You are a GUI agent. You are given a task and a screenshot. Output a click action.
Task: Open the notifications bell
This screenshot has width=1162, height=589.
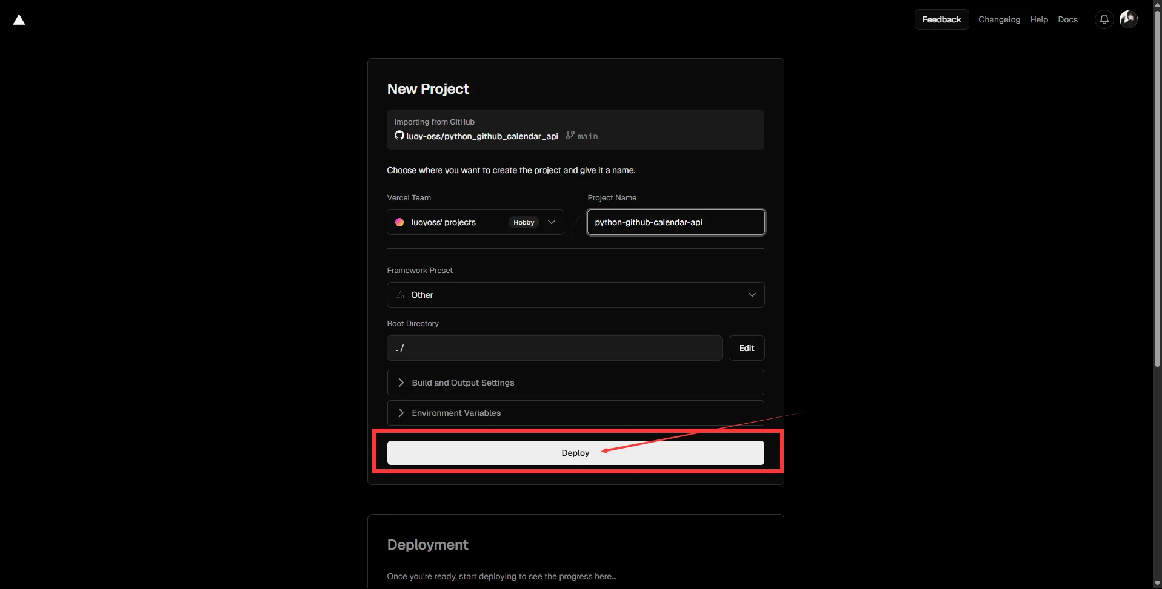click(x=1104, y=19)
